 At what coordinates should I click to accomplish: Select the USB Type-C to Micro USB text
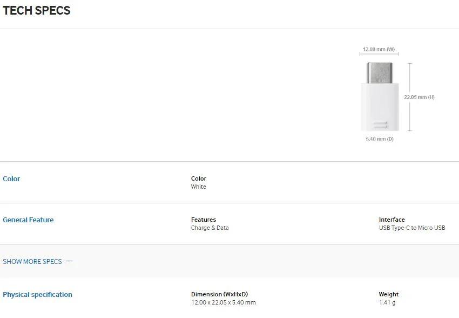(411, 228)
